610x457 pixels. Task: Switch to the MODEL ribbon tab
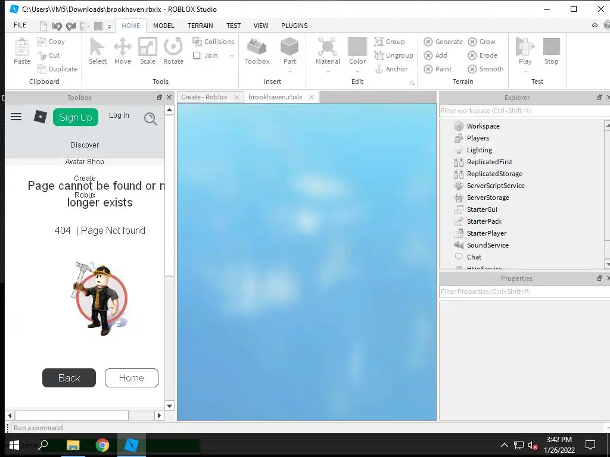163,26
